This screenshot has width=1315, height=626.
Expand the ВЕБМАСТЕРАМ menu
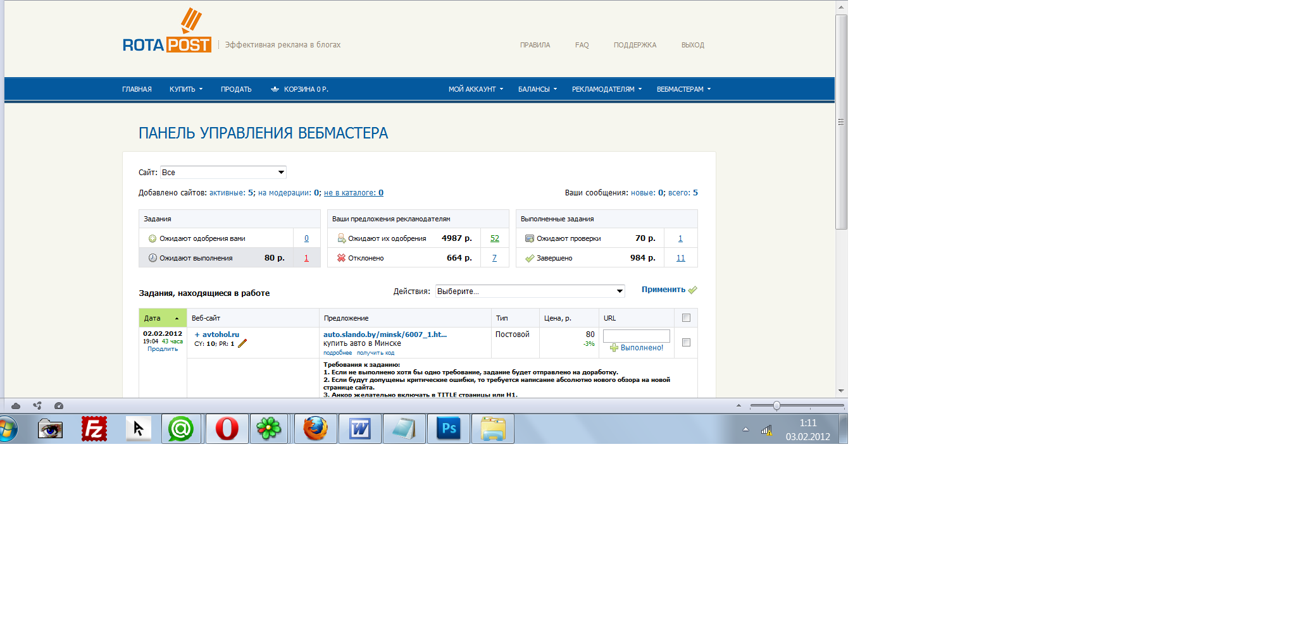[x=684, y=89]
